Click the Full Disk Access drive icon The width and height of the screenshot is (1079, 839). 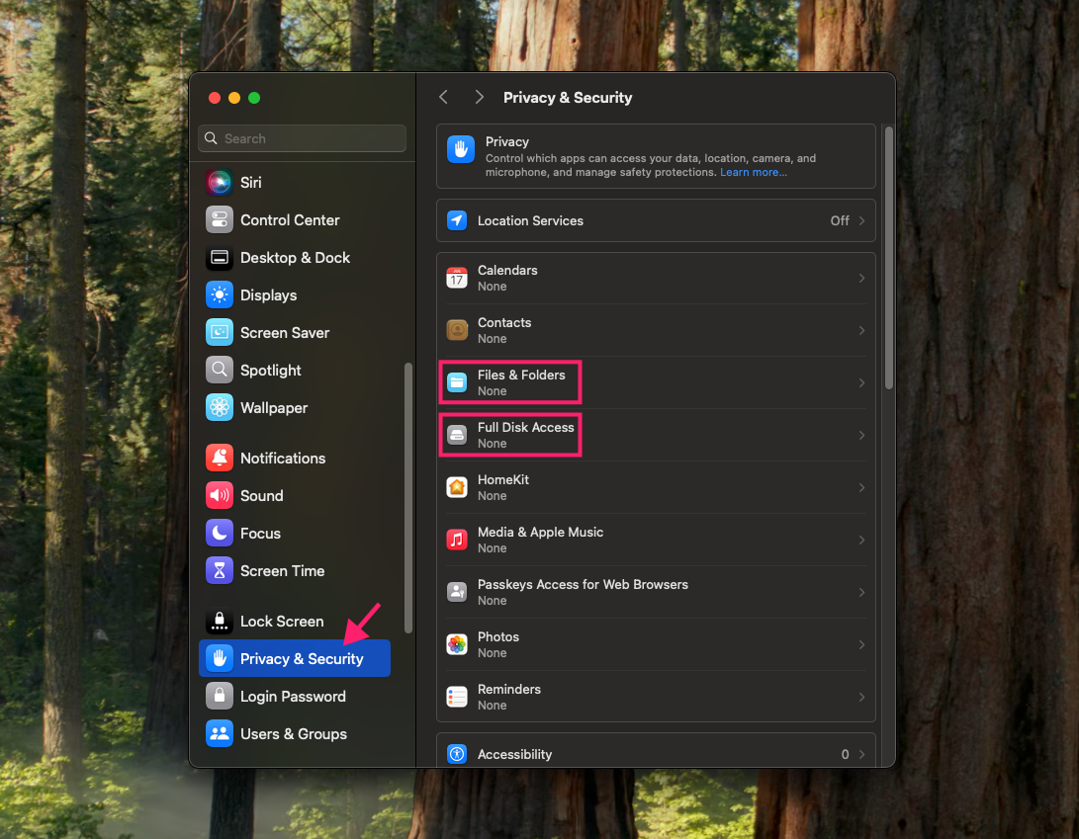tap(457, 435)
